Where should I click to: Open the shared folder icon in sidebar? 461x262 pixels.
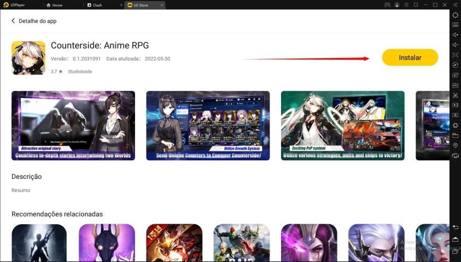tap(455, 135)
